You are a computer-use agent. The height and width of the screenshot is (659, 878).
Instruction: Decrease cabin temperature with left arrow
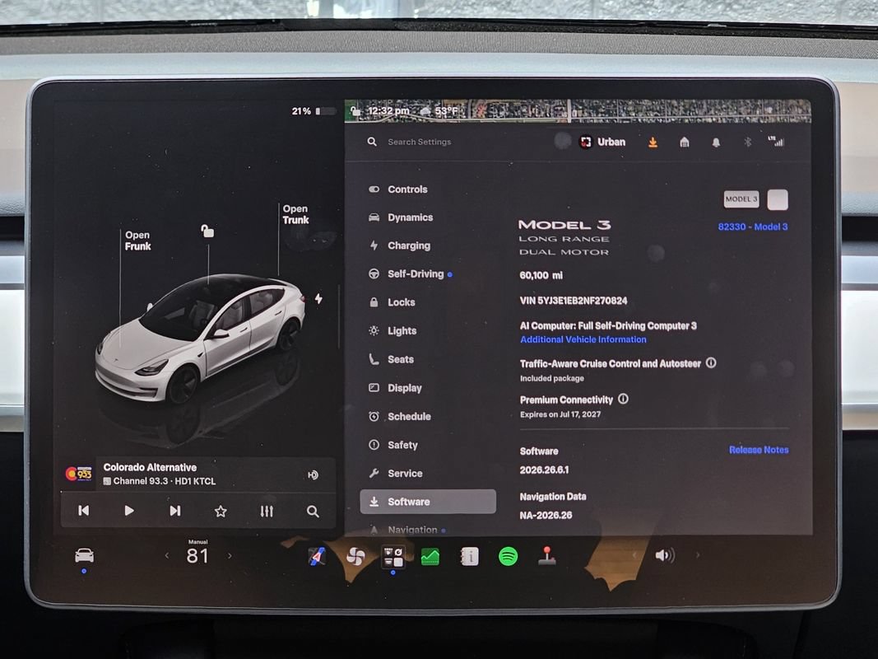pos(167,556)
